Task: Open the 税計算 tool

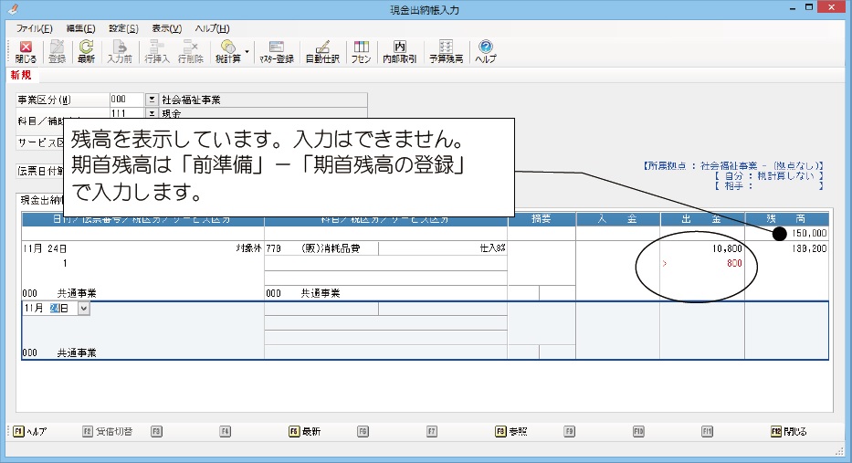Action: (x=226, y=51)
